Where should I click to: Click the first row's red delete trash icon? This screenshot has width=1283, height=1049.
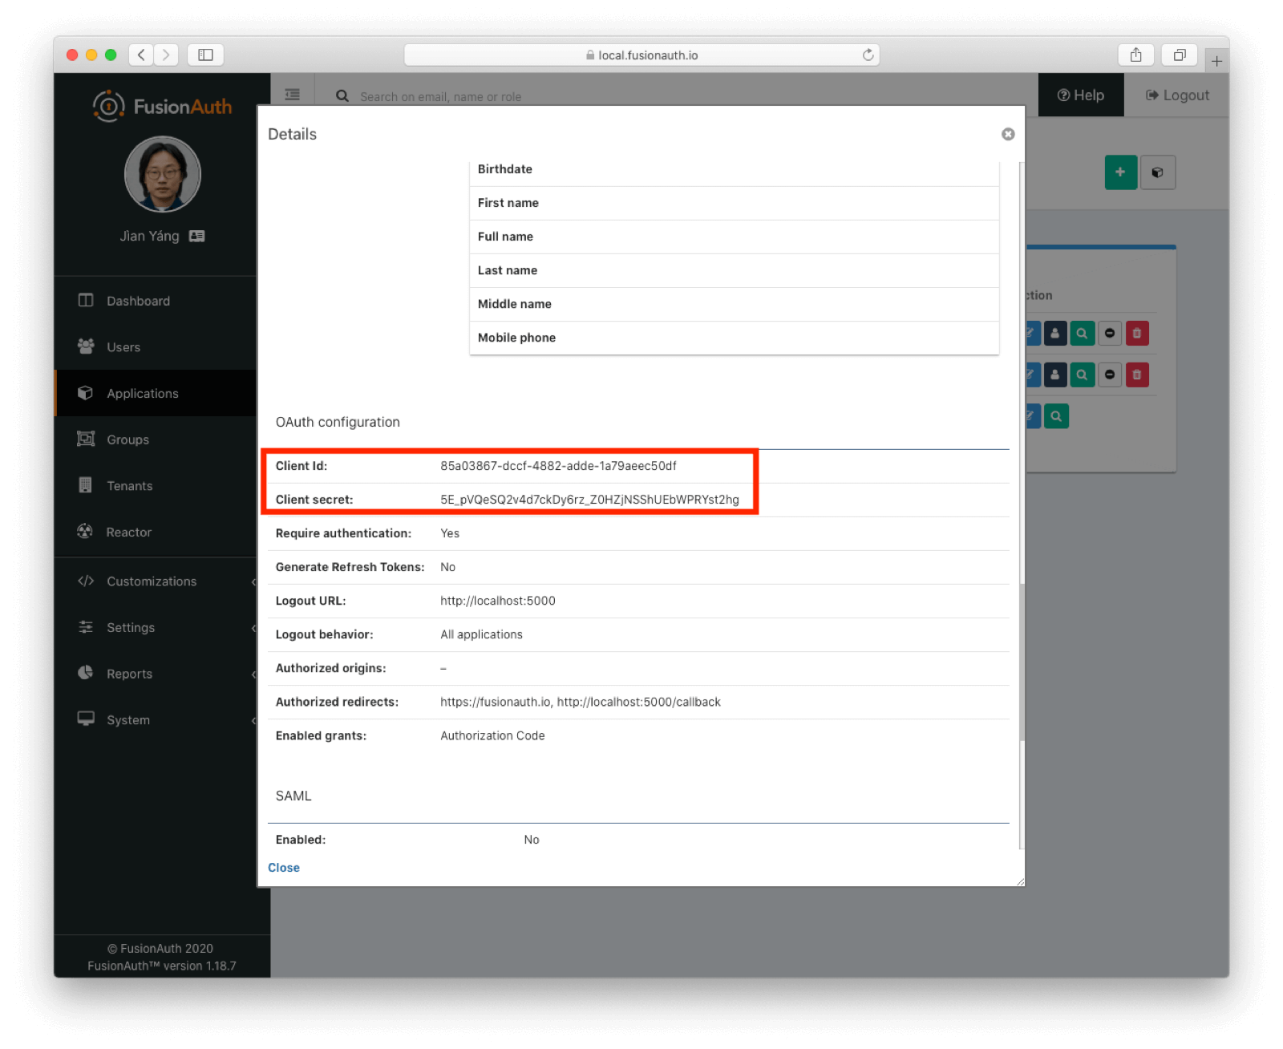click(x=1137, y=334)
